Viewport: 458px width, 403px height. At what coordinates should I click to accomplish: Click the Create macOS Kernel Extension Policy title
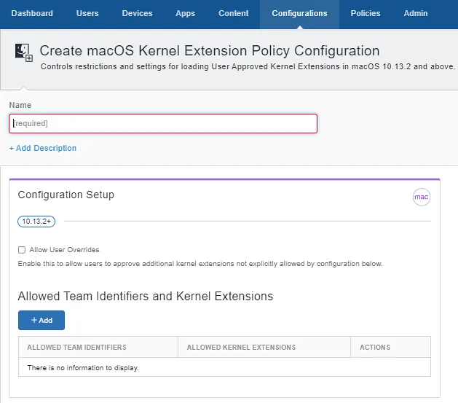pos(210,51)
